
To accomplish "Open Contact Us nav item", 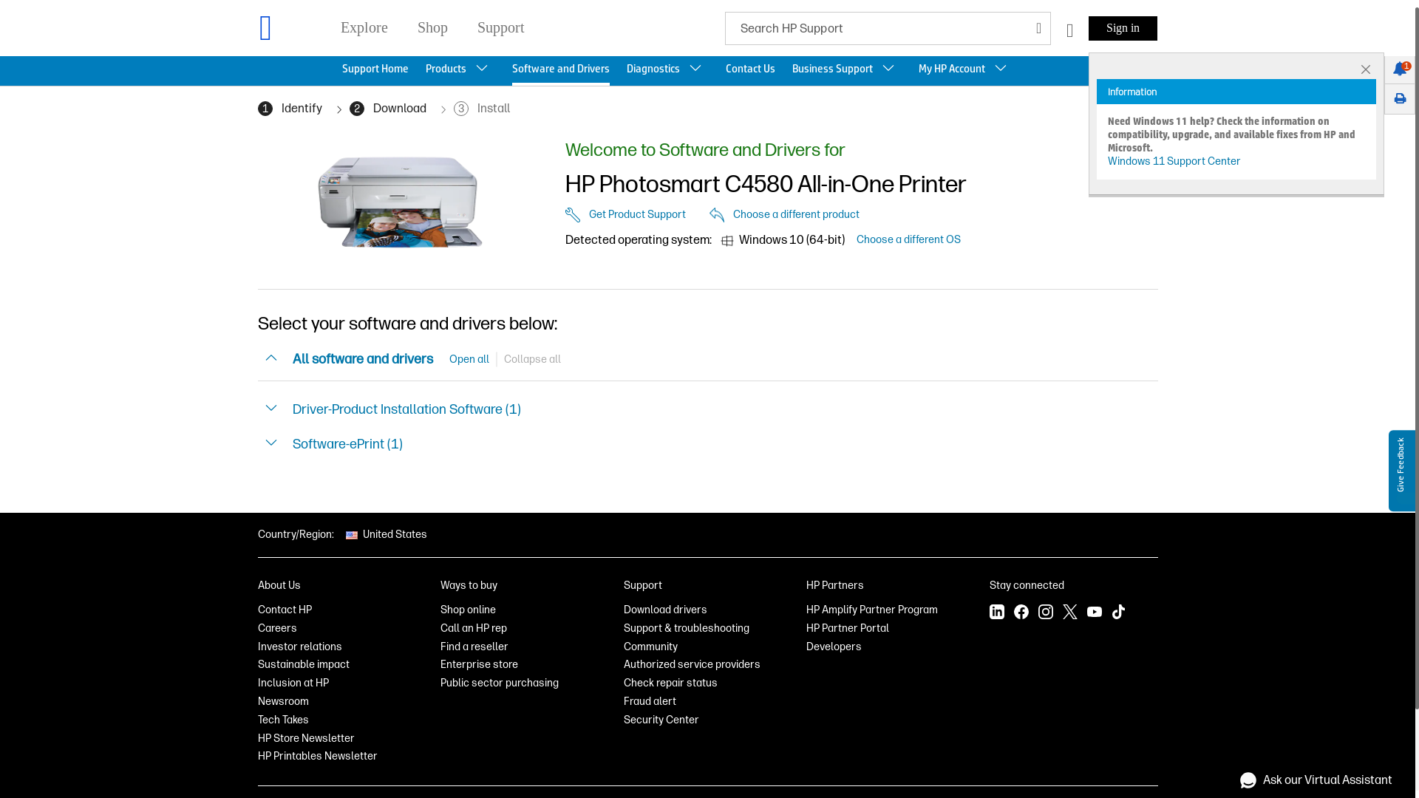I will point(750,69).
